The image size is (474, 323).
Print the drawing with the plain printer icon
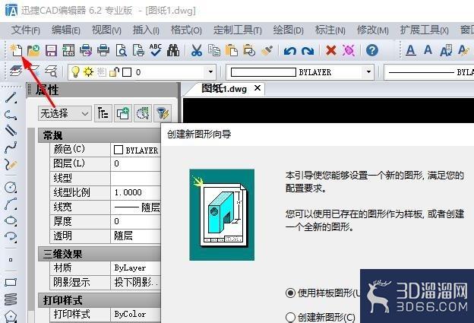[103, 50]
